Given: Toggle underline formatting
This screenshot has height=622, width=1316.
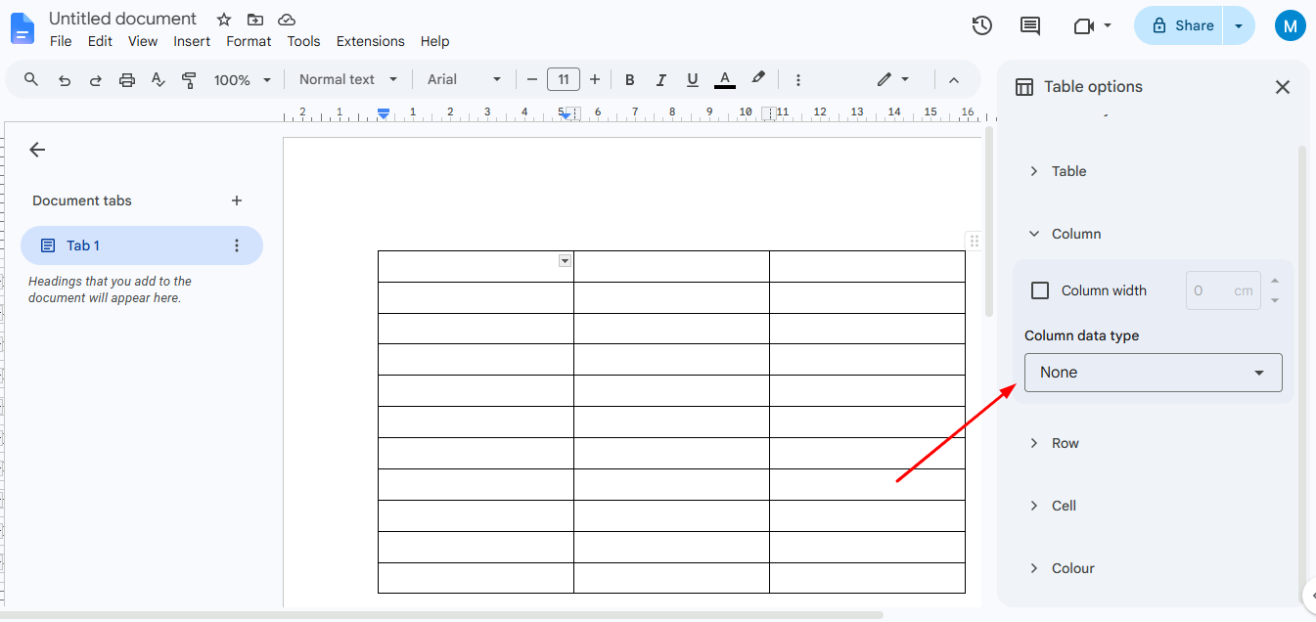Looking at the screenshot, I should [693, 80].
